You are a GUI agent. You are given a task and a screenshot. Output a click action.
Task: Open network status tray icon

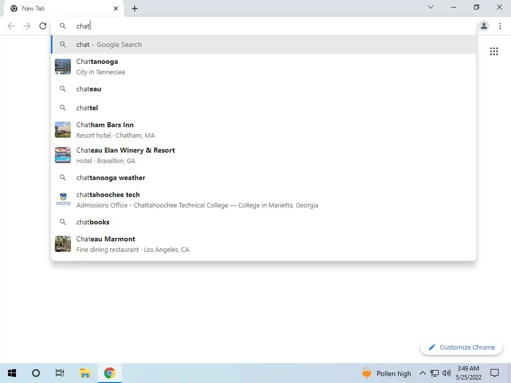(435, 373)
